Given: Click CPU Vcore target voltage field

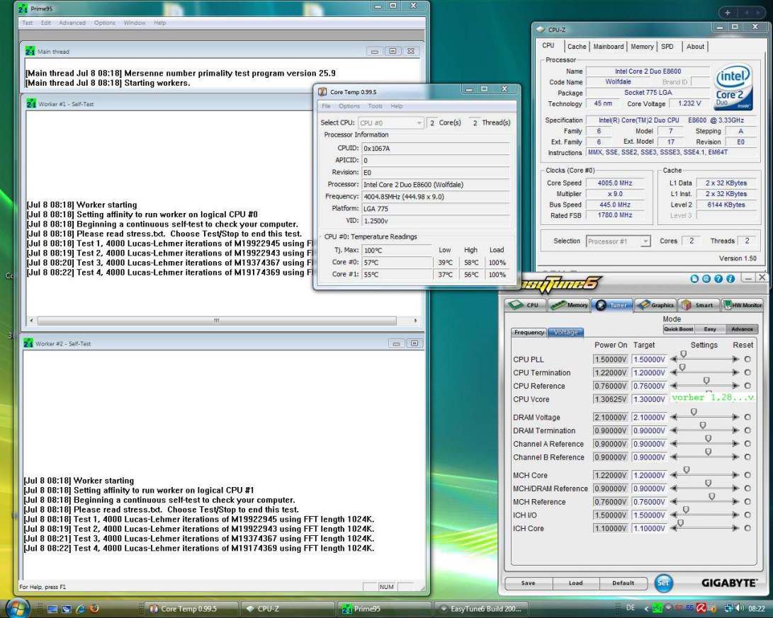Looking at the screenshot, I should [649, 399].
